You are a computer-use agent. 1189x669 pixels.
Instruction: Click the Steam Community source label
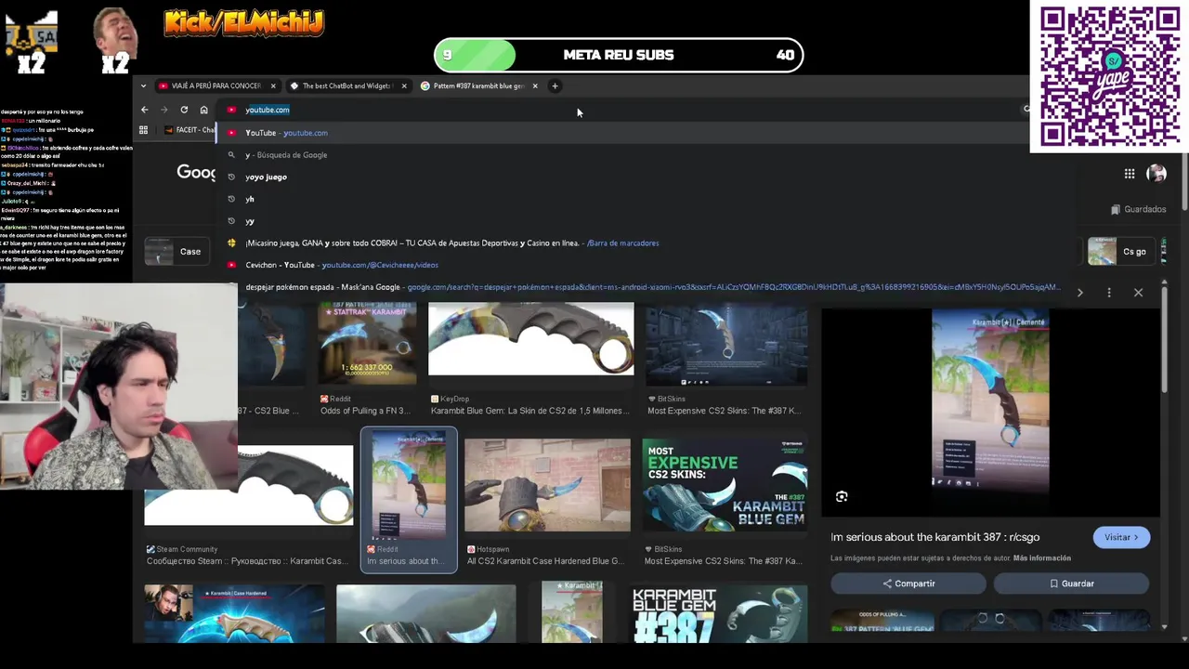(187, 549)
